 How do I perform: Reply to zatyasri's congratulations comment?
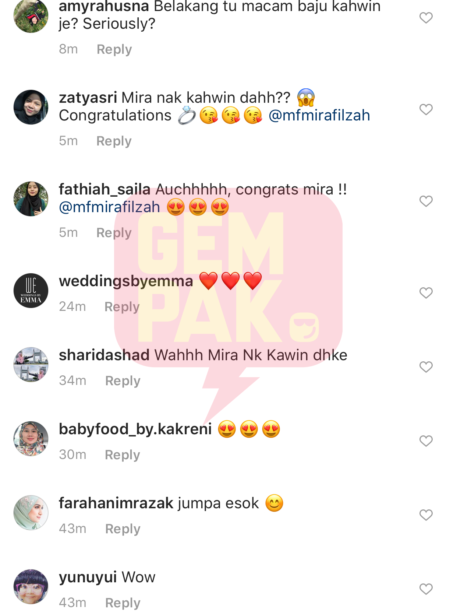pos(114,141)
